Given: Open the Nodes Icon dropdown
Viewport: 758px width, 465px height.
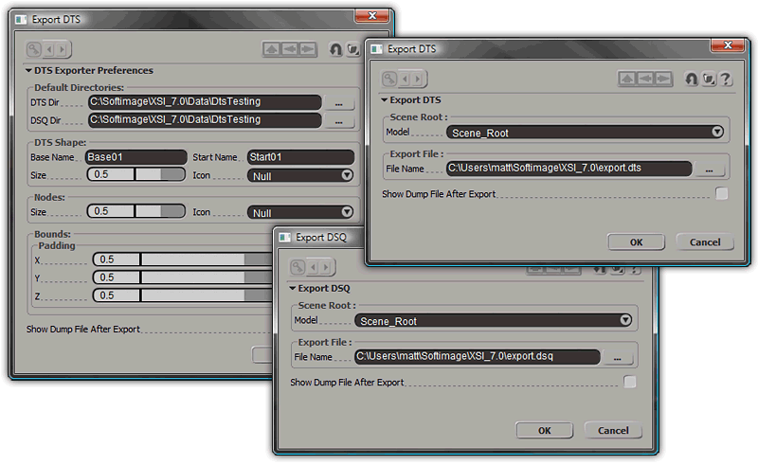Looking at the screenshot, I should pyautogui.click(x=300, y=212).
